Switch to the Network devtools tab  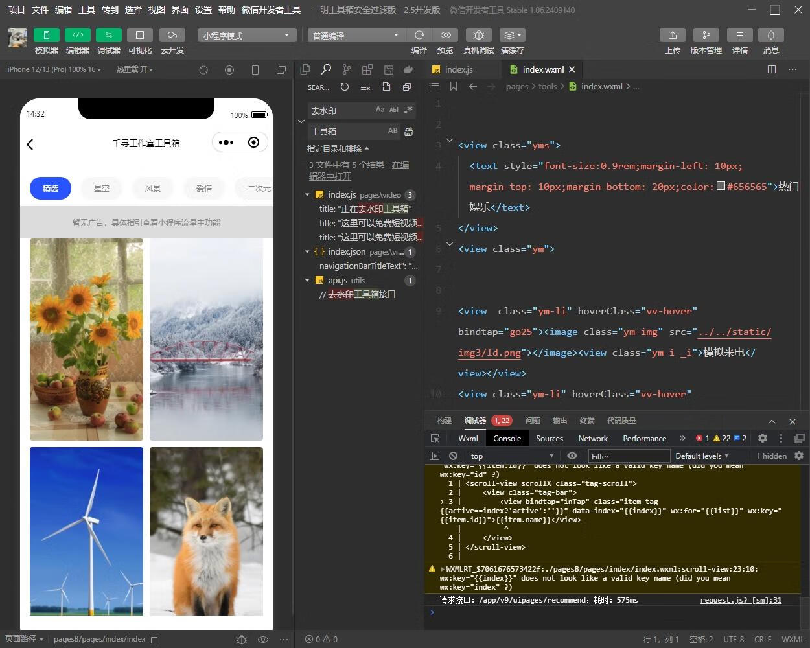point(592,439)
